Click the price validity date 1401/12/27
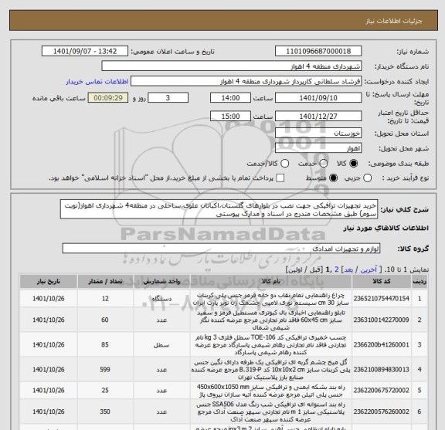The height and width of the screenshot is (430, 445). pyautogui.click(x=318, y=117)
